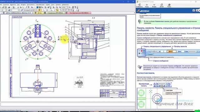Screen dimensions: 200x112
Task: Click the message line field below drawing
Action: [x=67, y=105]
